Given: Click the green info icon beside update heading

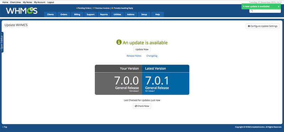Looking at the screenshot, I should [119, 42].
